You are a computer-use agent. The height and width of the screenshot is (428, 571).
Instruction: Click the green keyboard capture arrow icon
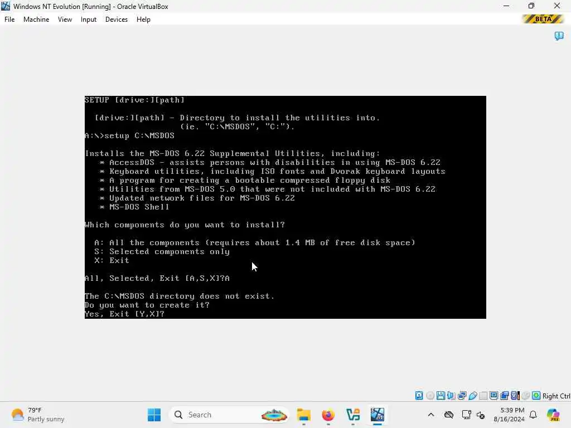[536, 396]
